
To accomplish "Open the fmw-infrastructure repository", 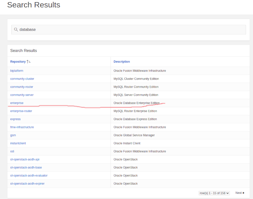I will point(22,127).
